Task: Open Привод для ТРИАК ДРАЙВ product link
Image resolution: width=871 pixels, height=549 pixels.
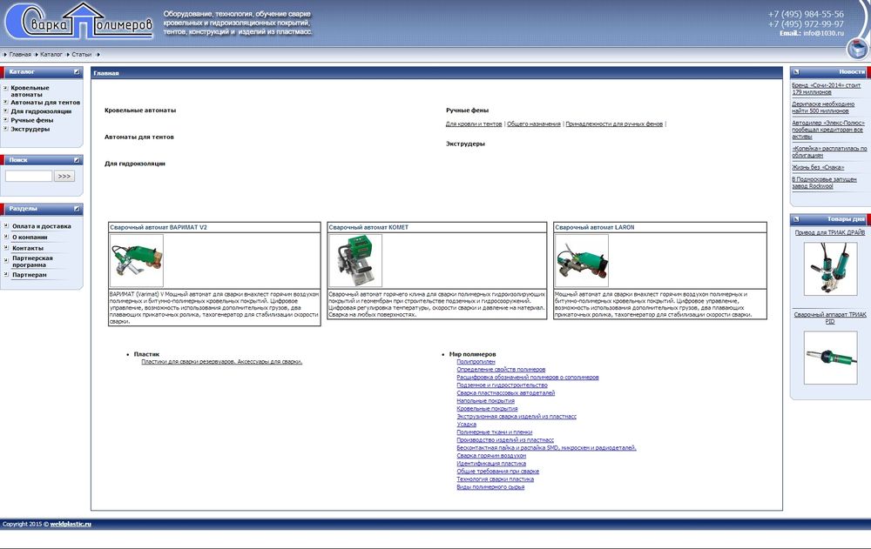Action: (830, 232)
